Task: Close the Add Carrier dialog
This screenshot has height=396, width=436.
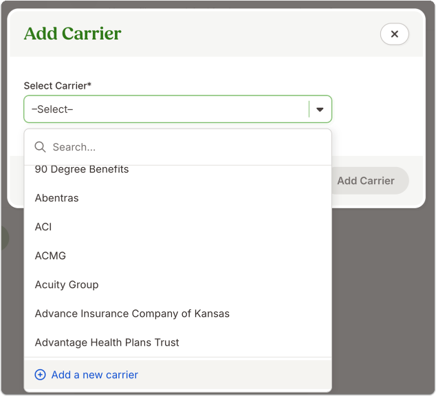Action: (394, 34)
